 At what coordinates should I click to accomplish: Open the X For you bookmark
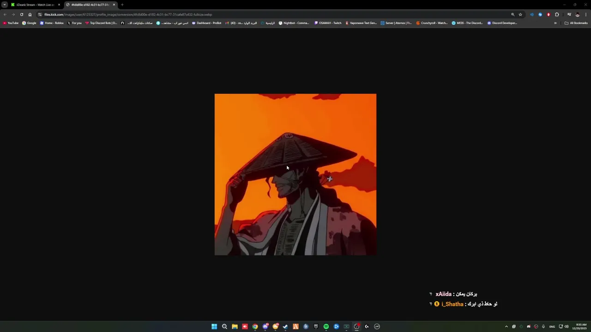pos(74,23)
